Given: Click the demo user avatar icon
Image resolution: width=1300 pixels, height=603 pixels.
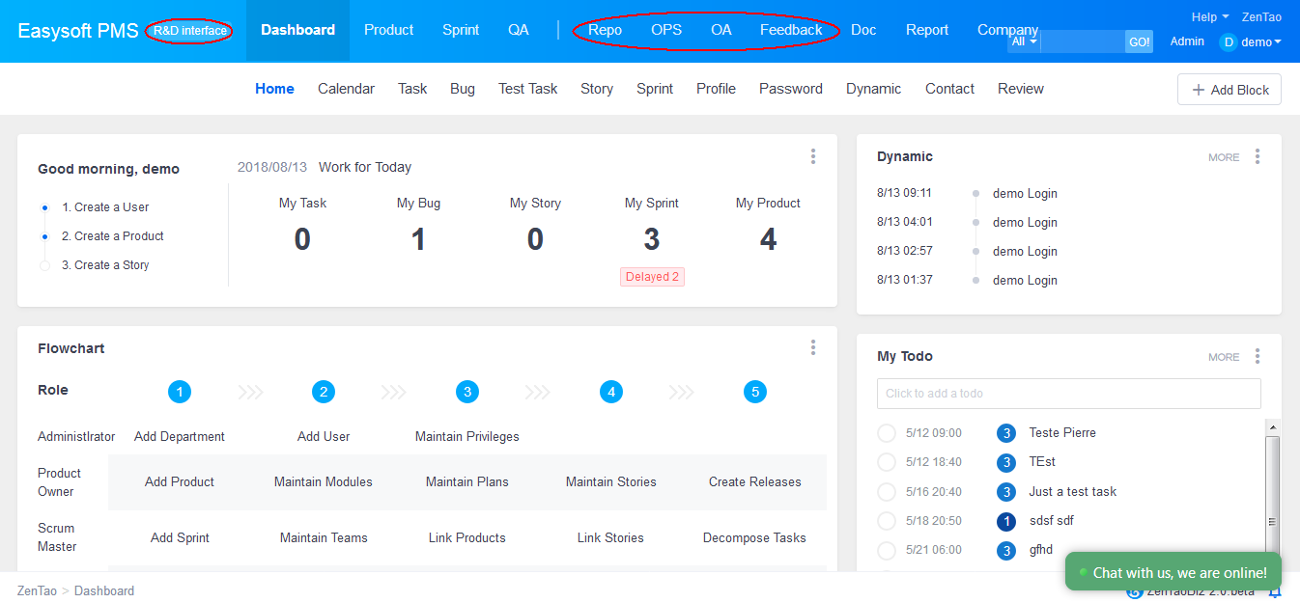Looking at the screenshot, I should (1228, 41).
